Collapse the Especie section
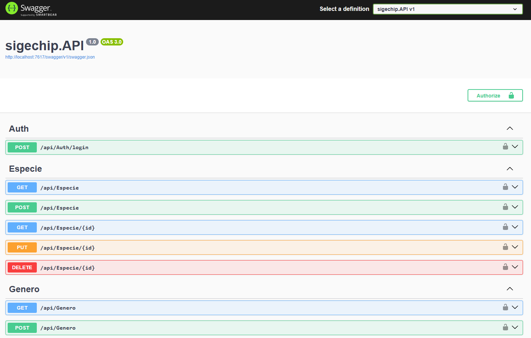The width and height of the screenshot is (531, 338). tap(509, 168)
